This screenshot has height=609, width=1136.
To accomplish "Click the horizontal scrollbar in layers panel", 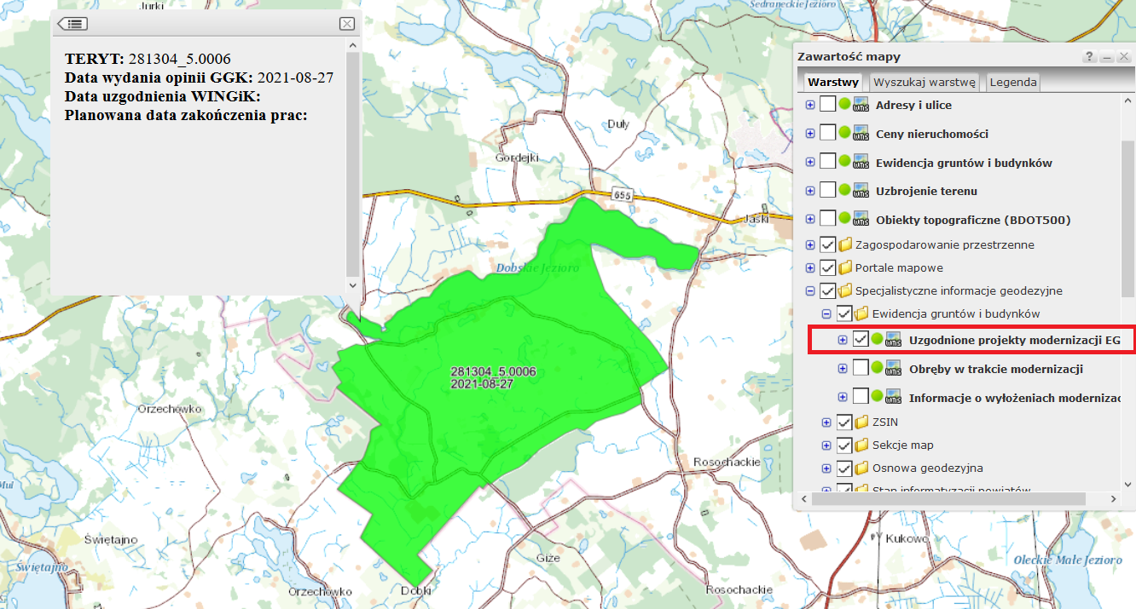I will point(955,499).
